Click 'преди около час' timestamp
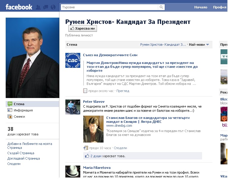The height and width of the screenshot is (179, 228). (x=101, y=91)
